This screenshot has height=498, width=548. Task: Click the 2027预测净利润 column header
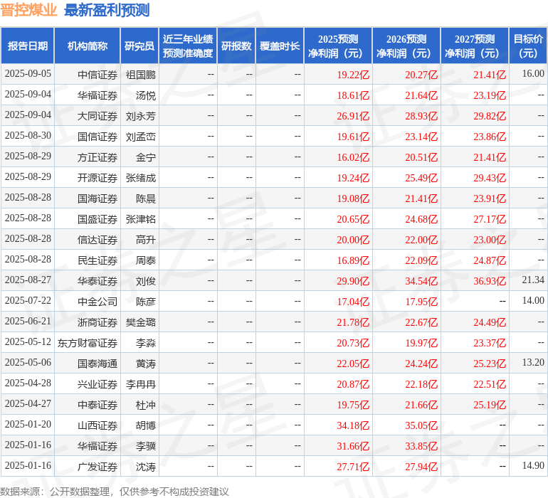coord(475,46)
